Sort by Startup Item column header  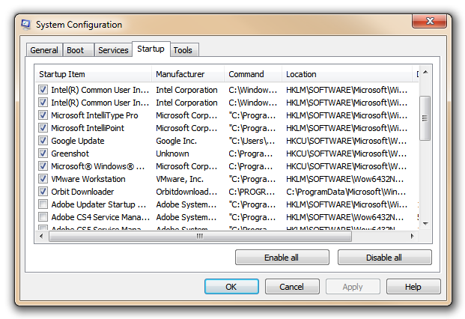click(94, 74)
